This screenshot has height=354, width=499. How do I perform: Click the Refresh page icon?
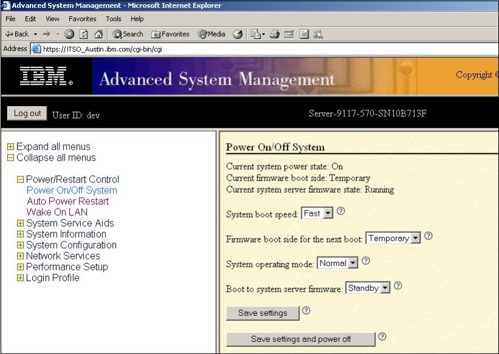pos(84,34)
